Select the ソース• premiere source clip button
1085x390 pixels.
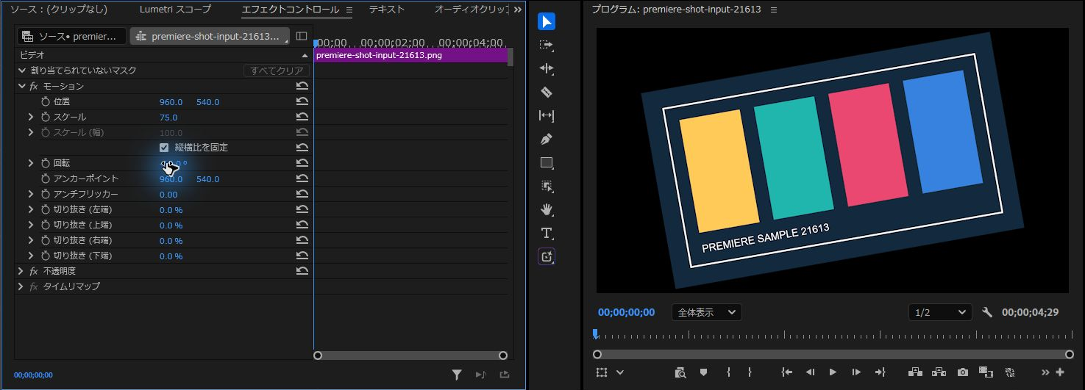(71, 36)
